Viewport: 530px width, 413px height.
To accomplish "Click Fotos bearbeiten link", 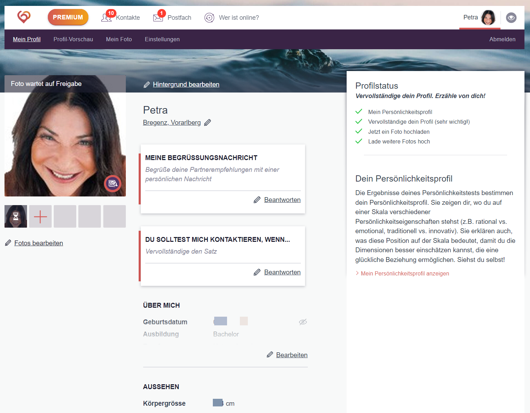I will point(38,243).
